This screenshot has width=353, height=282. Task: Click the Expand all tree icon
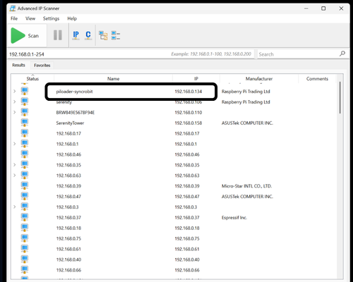(103, 35)
